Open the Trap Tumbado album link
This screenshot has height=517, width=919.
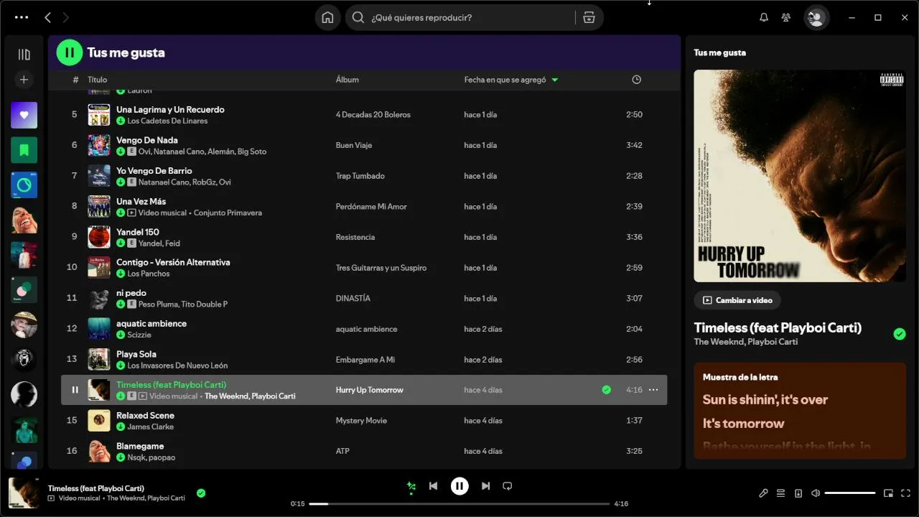click(x=360, y=176)
